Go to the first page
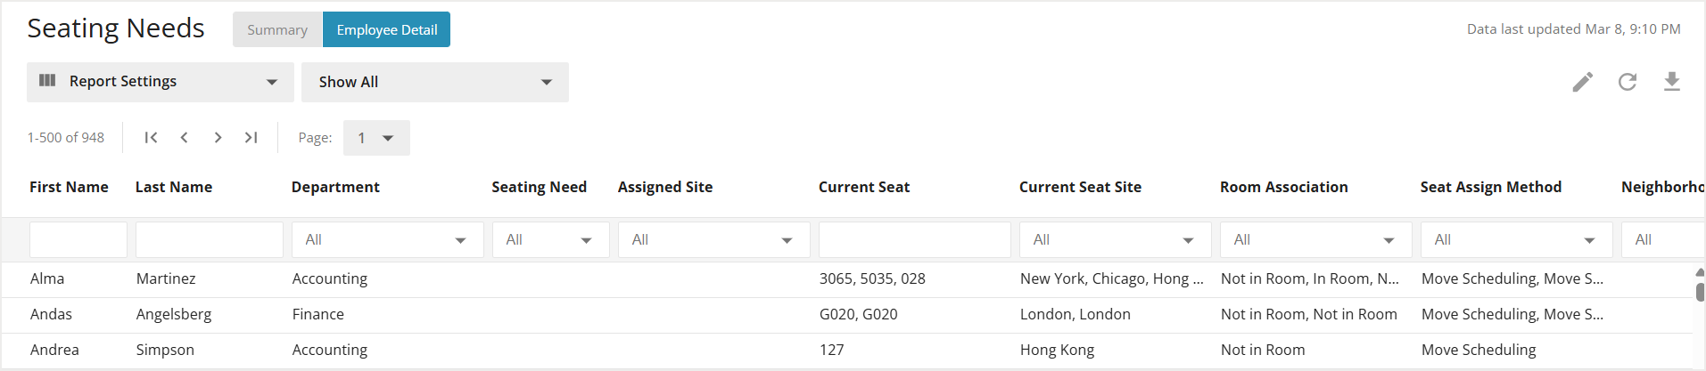 pos(151,137)
